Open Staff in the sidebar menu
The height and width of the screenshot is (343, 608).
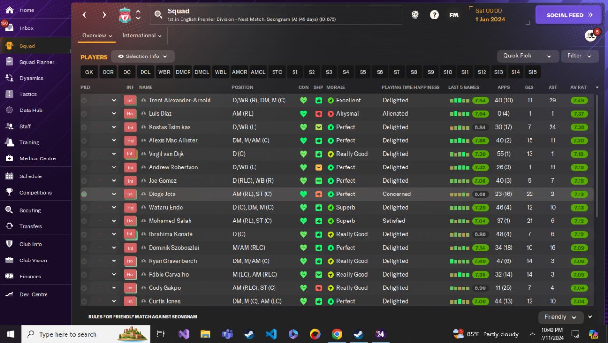pos(36,126)
